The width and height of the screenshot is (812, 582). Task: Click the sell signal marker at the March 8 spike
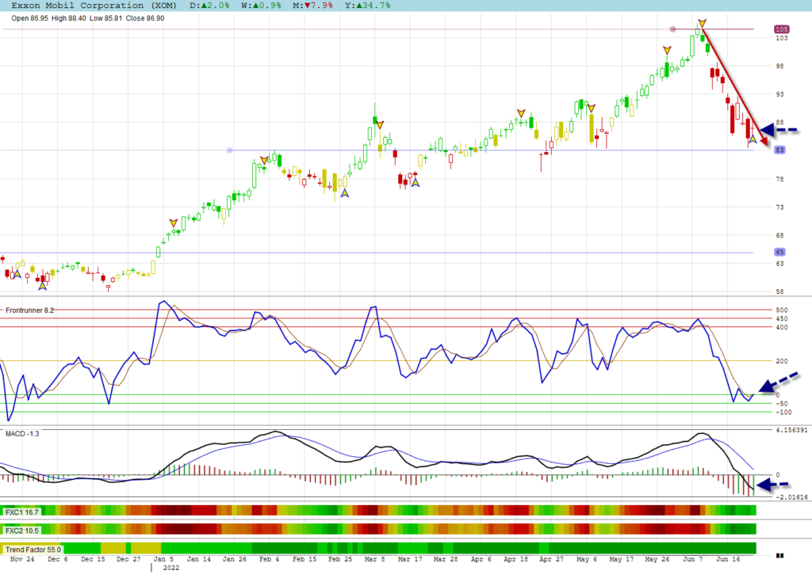pyautogui.click(x=380, y=124)
